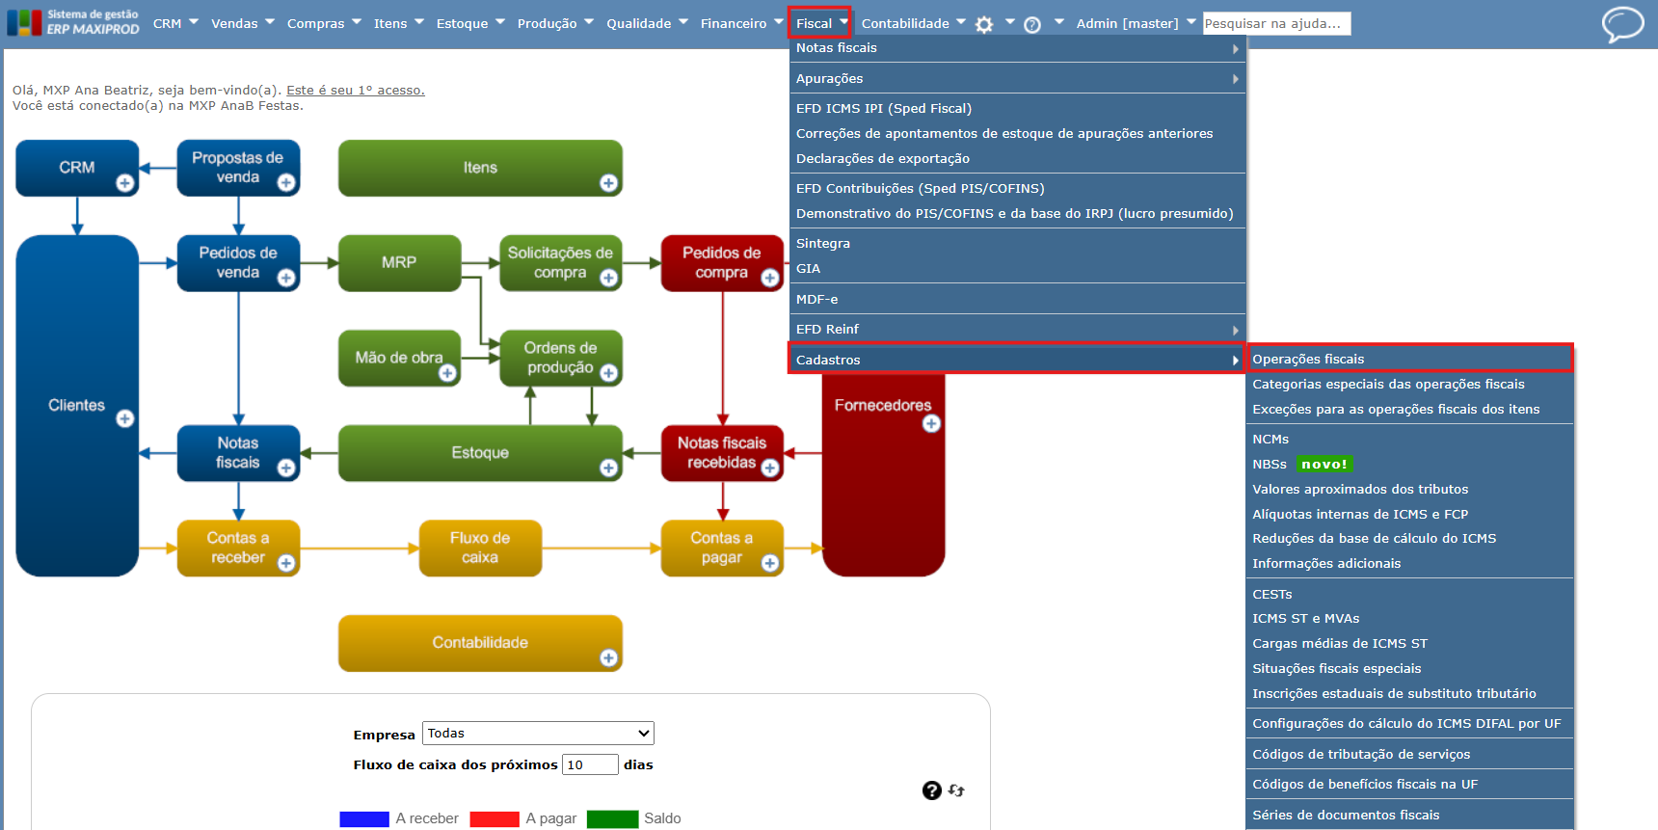
Task: Click plus icon on Contas a receber
Action: point(286,563)
